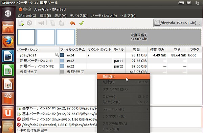Choose チェック(H) in the context menu
Screen dimensions: 203x133
click(123, 129)
